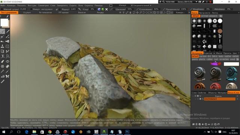This screenshot has height=135, width=240.
Task: Click the magnifier zoom icon in navigation toolbar
Action: (x=141, y=12)
